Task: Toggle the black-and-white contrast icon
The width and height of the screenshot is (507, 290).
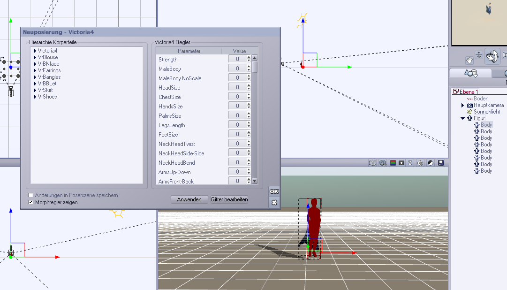Action: coord(431,163)
